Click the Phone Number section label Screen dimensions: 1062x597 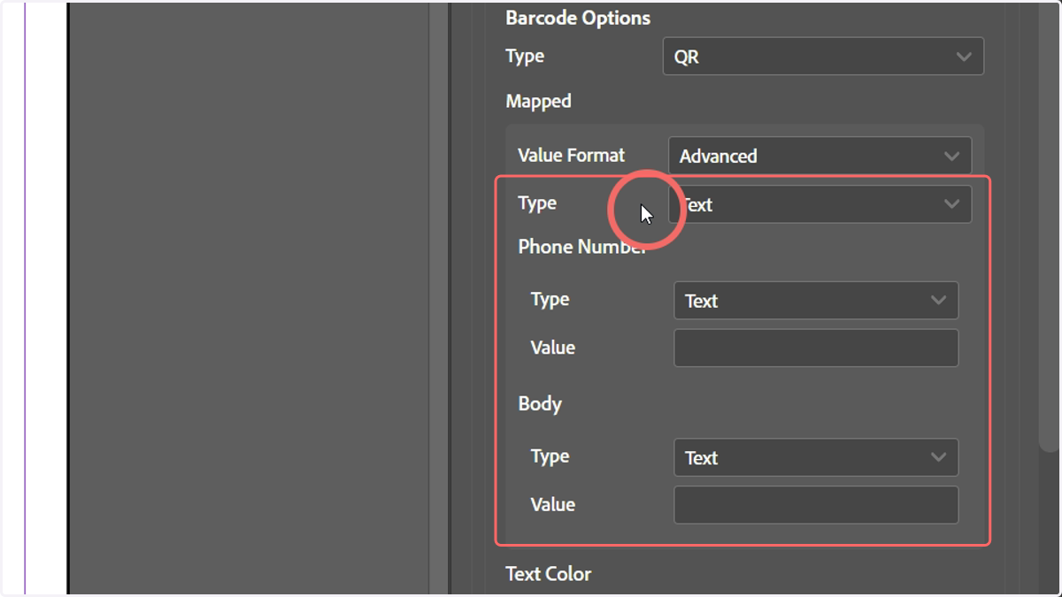pos(582,247)
